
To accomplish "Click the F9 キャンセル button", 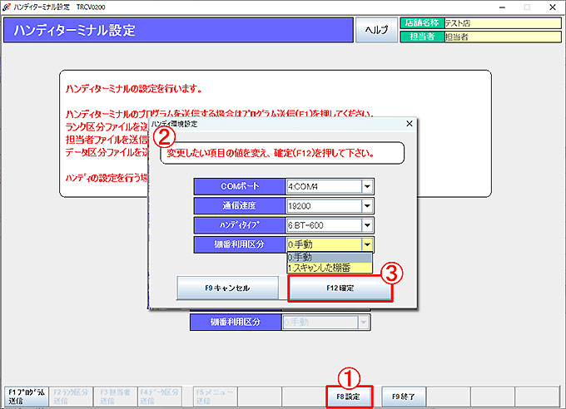I will pos(227,288).
